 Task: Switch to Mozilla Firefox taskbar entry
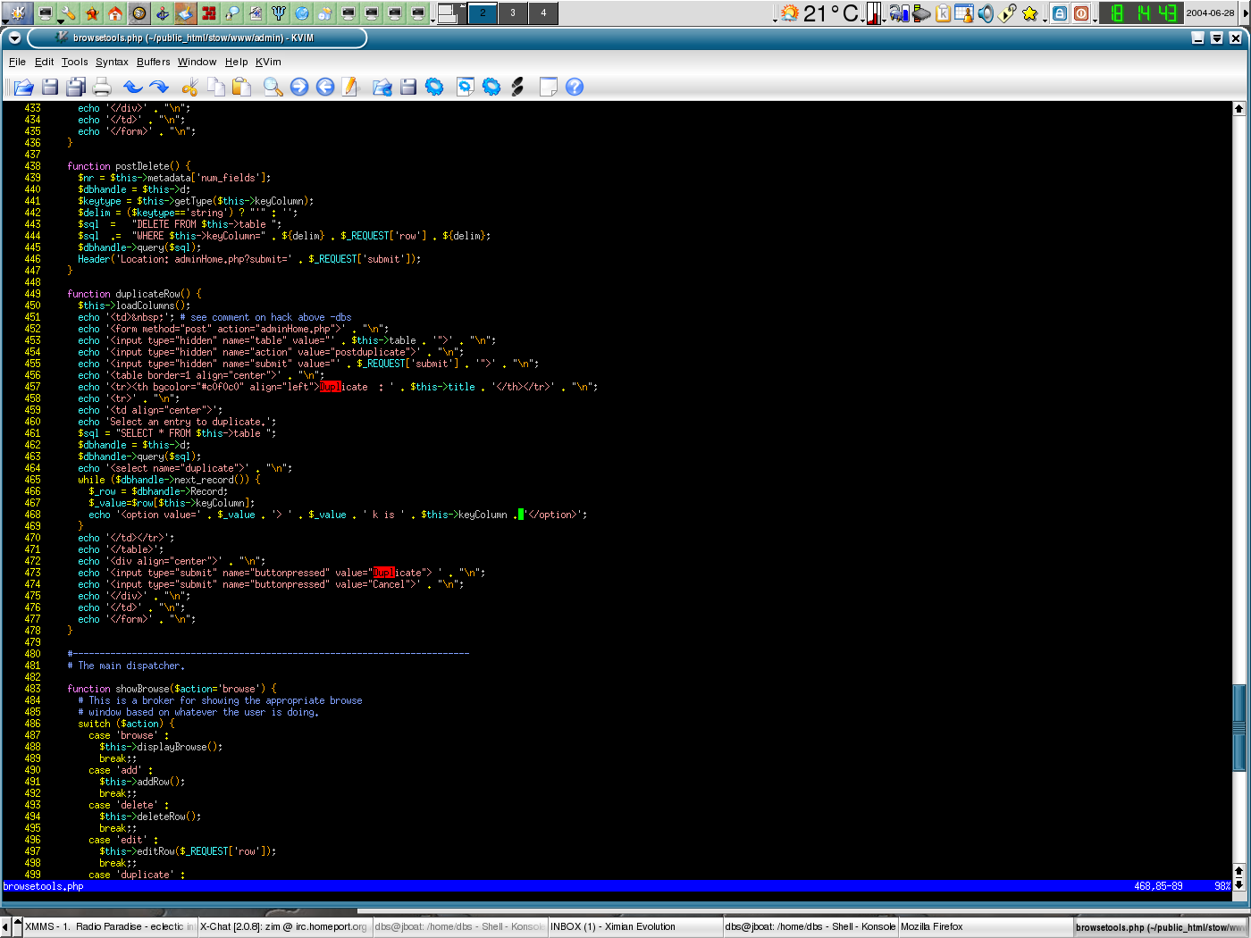(x=985, y=926)
